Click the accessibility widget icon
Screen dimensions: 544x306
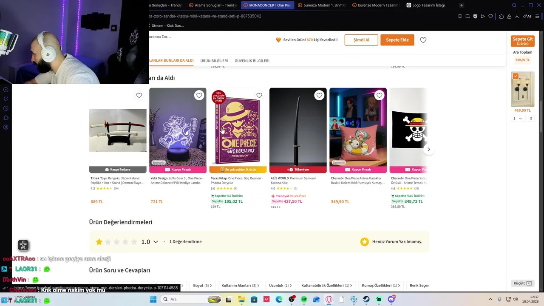23,245
